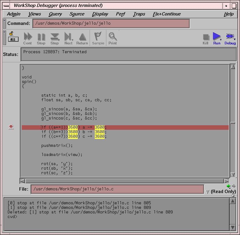Toggle the breakpoint marker in the margin
240x235 pixels.
tap(11, 127)
